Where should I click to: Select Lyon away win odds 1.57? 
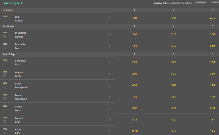click(212, 120)
